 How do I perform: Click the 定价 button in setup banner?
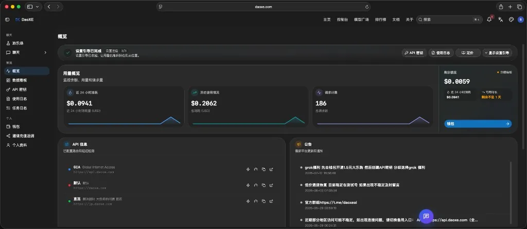click(468, 53)
